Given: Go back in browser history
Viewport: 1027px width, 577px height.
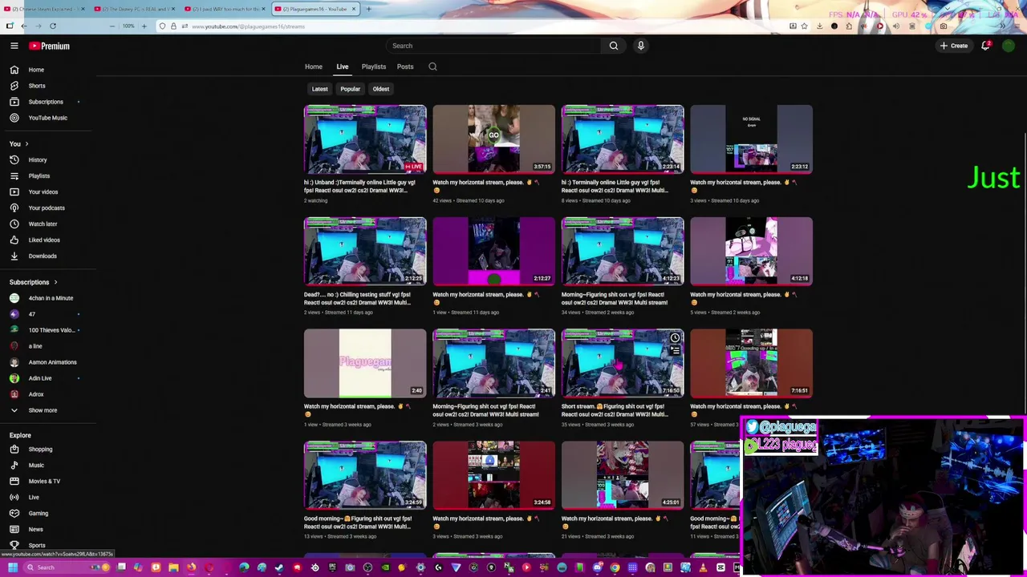Looking at the screenshot, I should coord(24,26).
